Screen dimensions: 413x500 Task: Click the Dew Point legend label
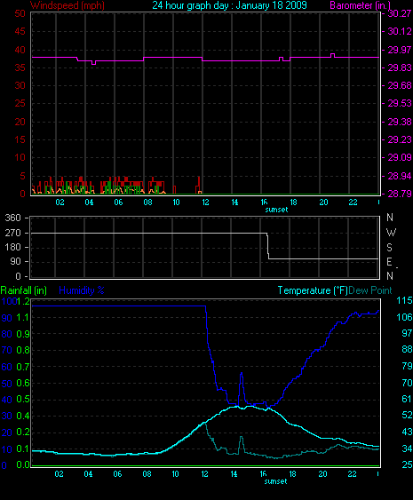click(370, 290)
